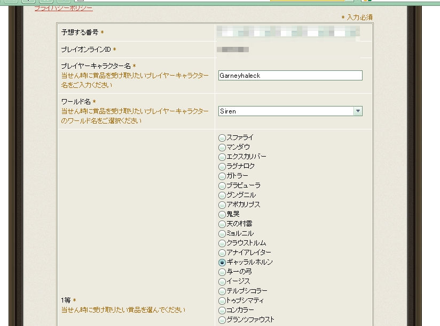Choose the 与一の弓 radio option
The width and height of the screenshot is (440, 326).
(222, 272)
